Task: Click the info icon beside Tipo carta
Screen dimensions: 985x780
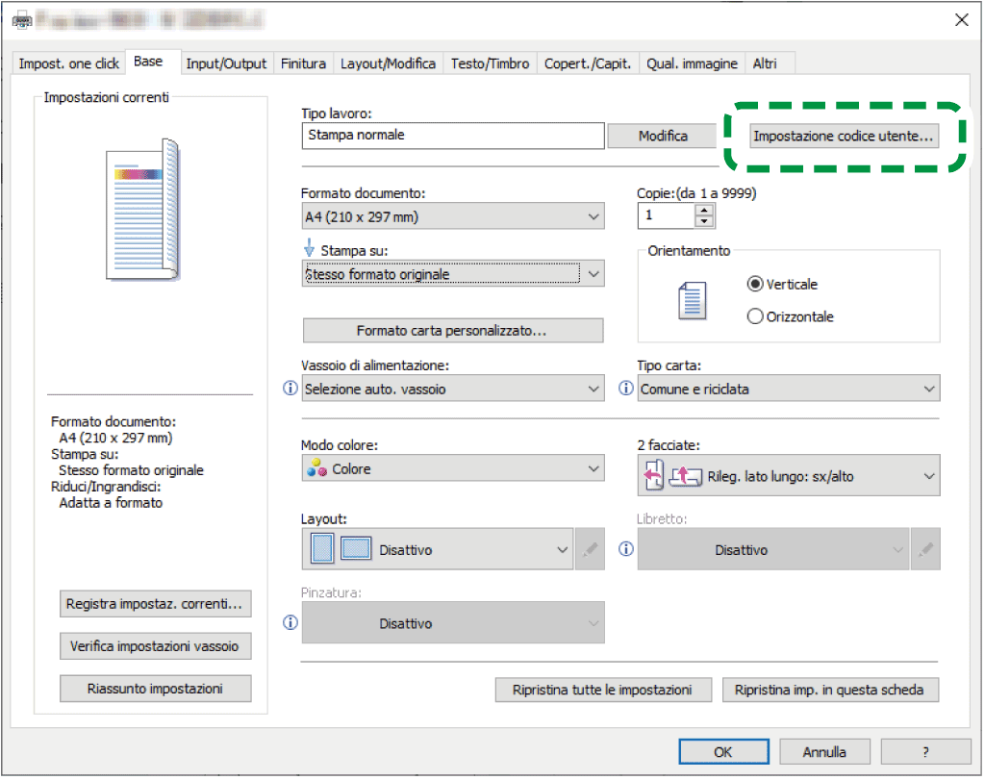Action: (x=625, y=389)
